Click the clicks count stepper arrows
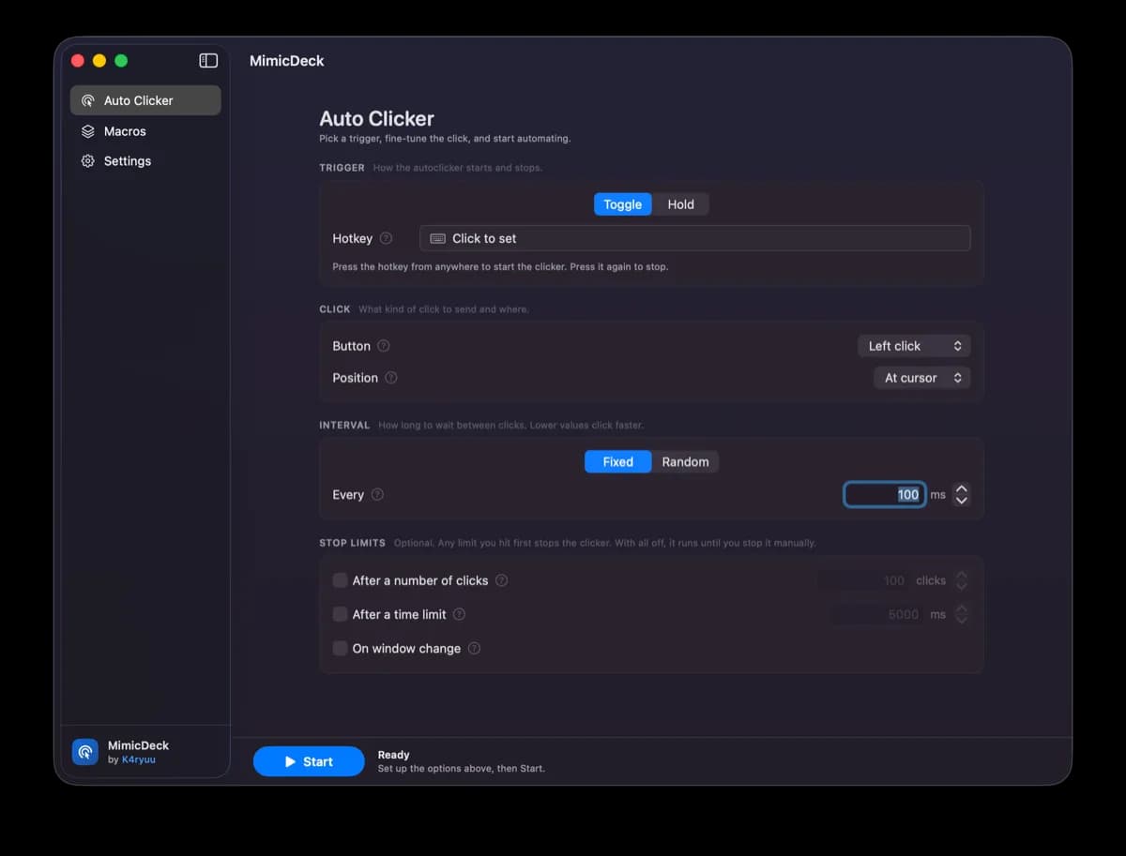1126x856 pixels. pos(961,580)
